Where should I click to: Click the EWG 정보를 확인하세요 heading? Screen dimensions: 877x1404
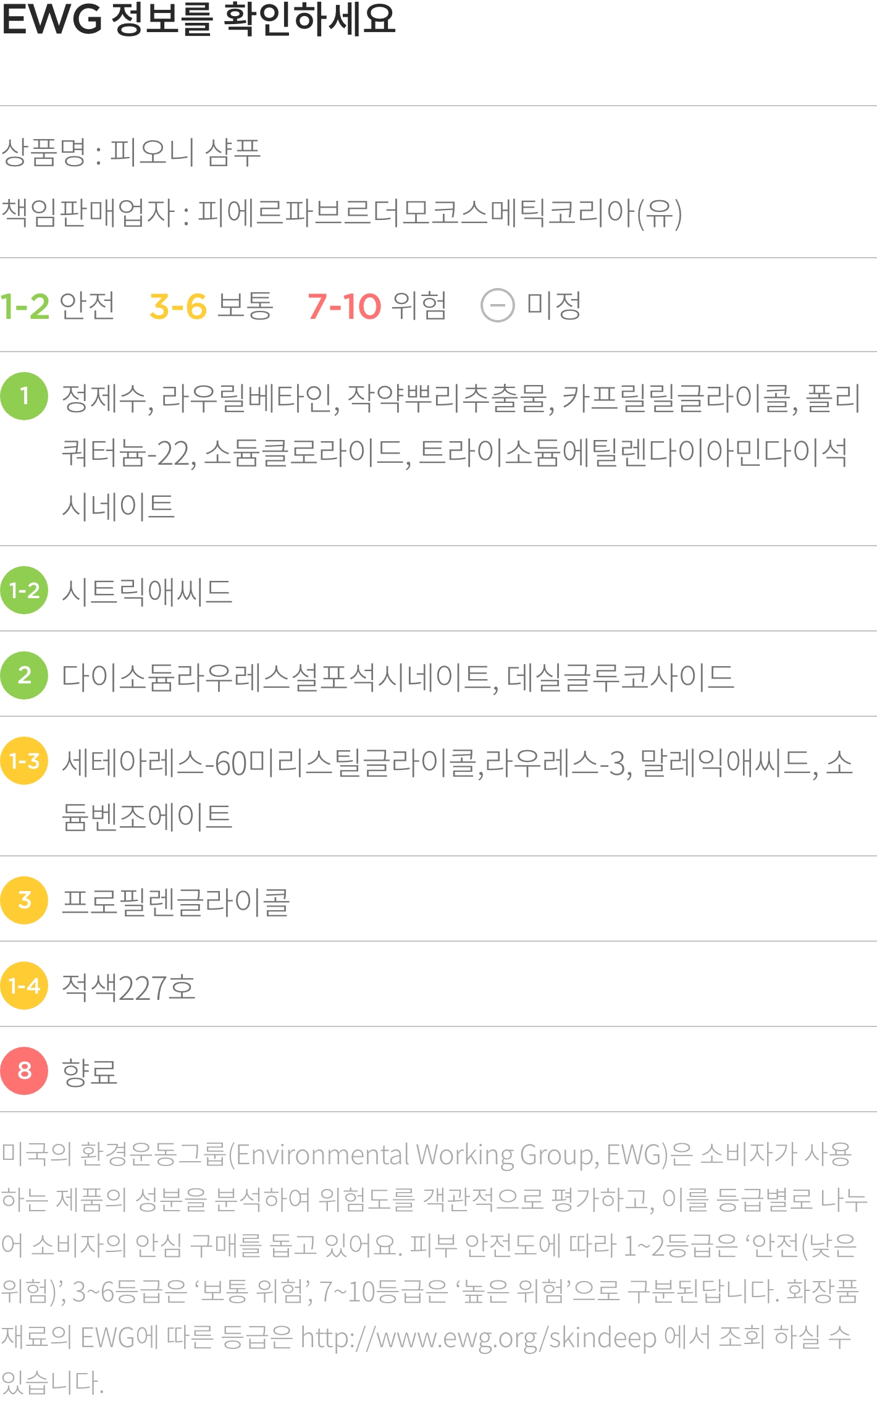click(199, 19)
